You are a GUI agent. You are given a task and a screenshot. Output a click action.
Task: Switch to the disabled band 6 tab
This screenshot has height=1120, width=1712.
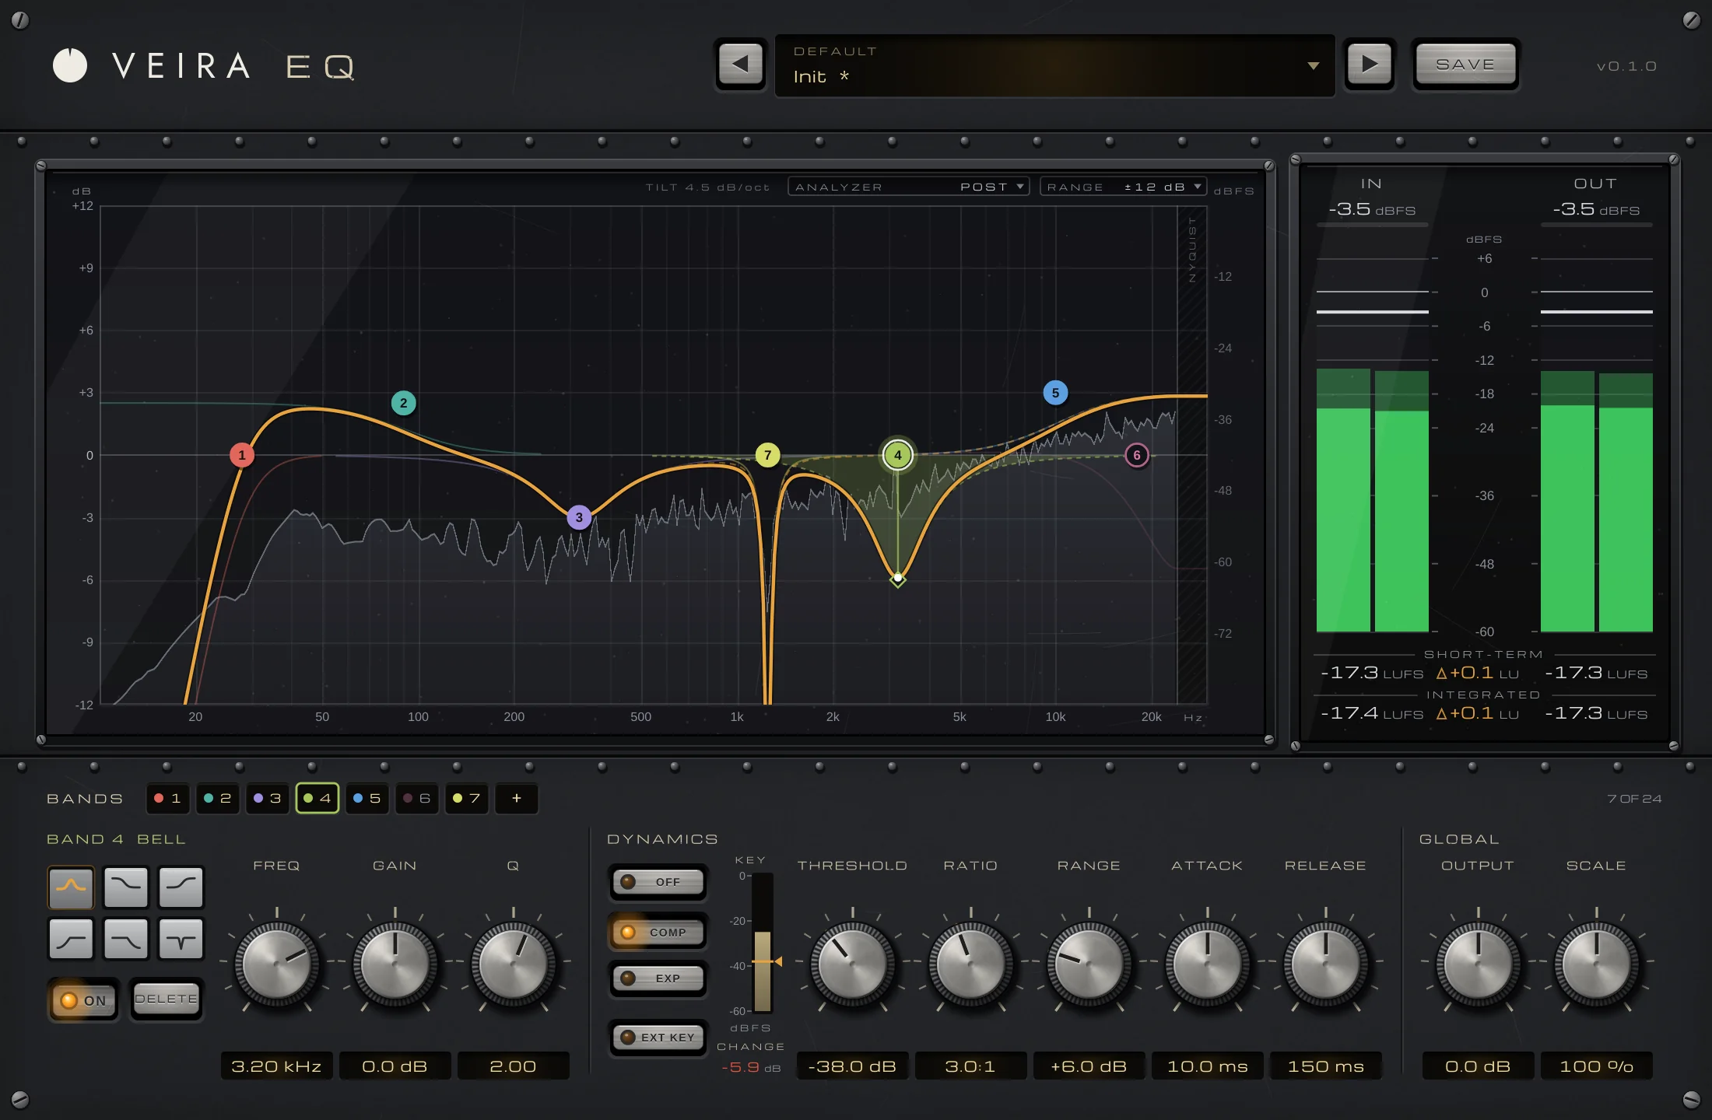pos(417,798)
